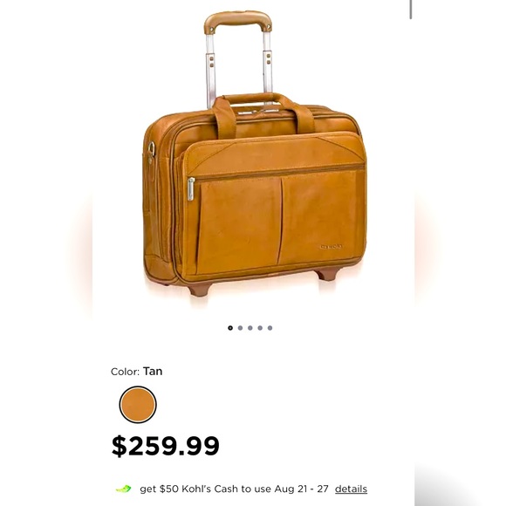
Task: Tap the get $50 Kohl's Cash text
Action: pos(234,489)
